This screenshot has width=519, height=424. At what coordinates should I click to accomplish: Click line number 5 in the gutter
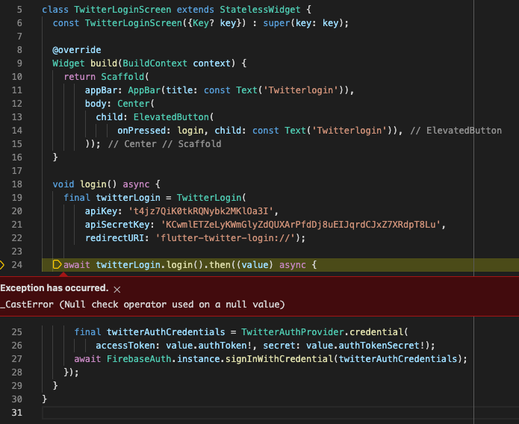[x=19, y=10]
